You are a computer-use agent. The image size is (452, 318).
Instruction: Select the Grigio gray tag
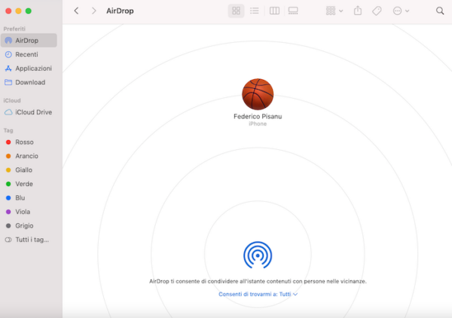[x=29, y=225]
